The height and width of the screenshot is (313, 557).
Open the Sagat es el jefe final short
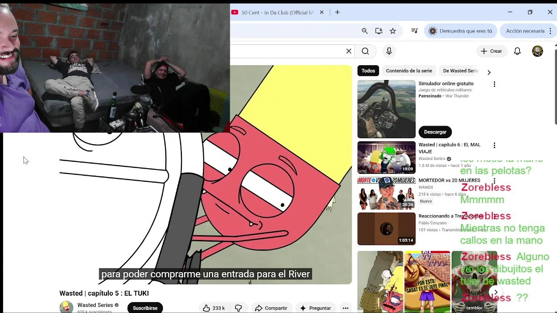point(427,282)
